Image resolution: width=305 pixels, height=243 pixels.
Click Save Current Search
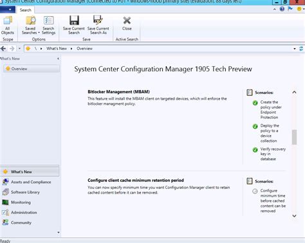[74, 25]
